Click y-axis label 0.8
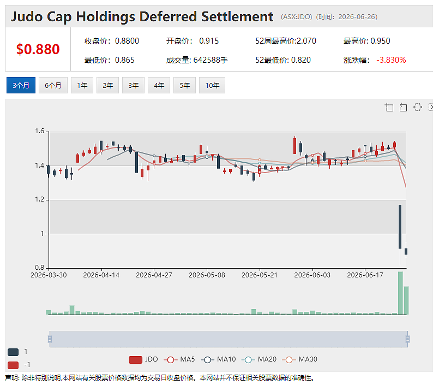 click(x=40, y=268)
